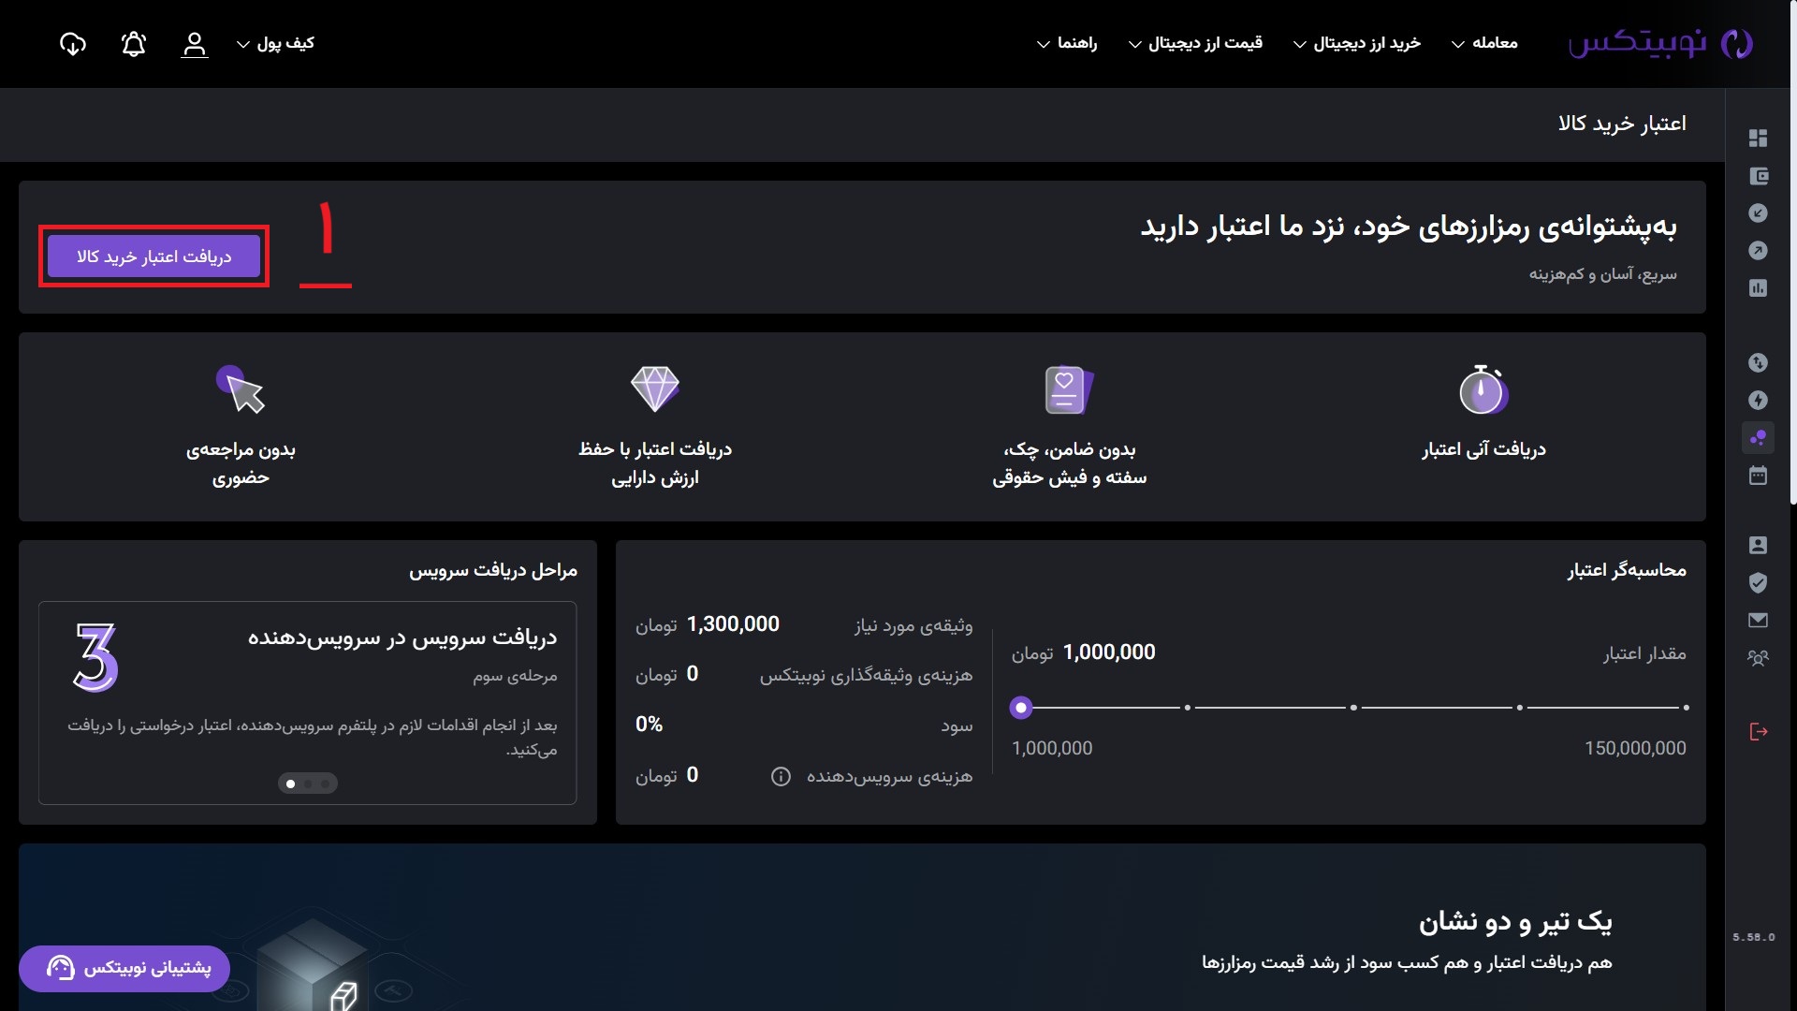Click the document icon for بدون ضامن، چک
Viewport: 1797px width, 1011px height.
point(1069,389)
